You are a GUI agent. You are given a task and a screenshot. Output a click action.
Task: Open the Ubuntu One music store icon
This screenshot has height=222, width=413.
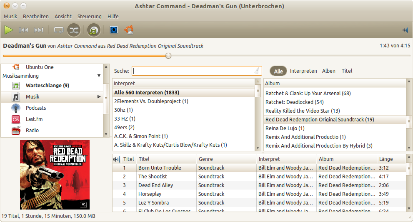coord(129,30)
